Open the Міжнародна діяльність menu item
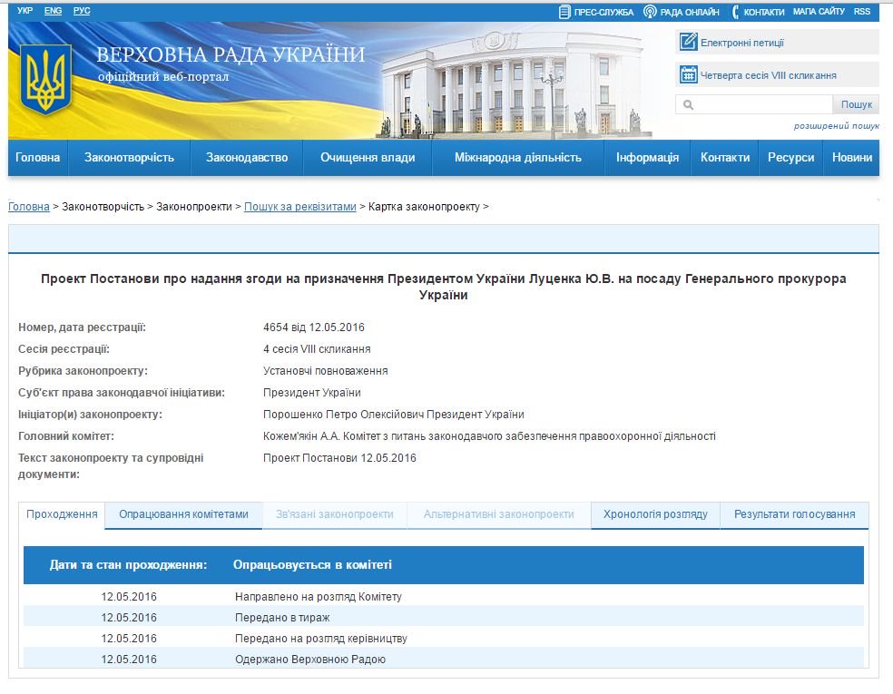This screenshot has width=893, height=694. pos(517,158)
